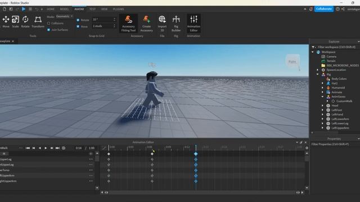
Task: Go to next keyframe in Animation Editor
Action: 52,148
